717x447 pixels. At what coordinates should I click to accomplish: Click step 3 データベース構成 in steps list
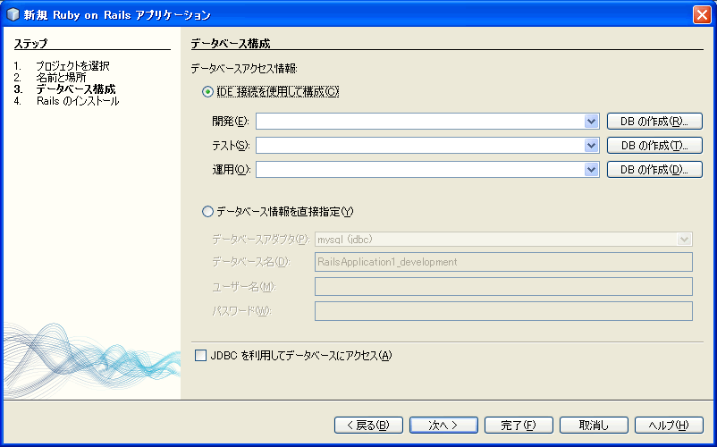tap(76, 89)
